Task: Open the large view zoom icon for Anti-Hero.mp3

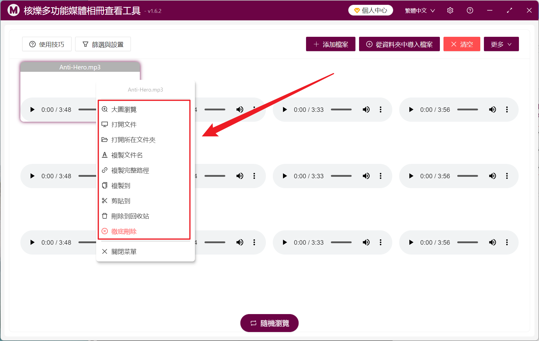Action: pos(105,109)
